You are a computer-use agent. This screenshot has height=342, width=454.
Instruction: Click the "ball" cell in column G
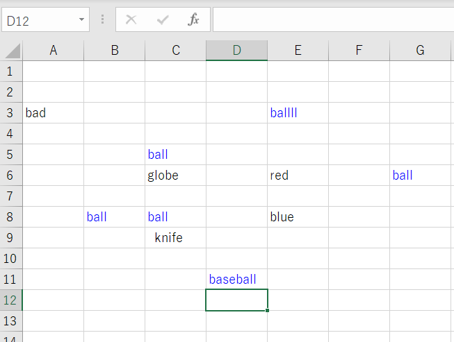(420, 176)
